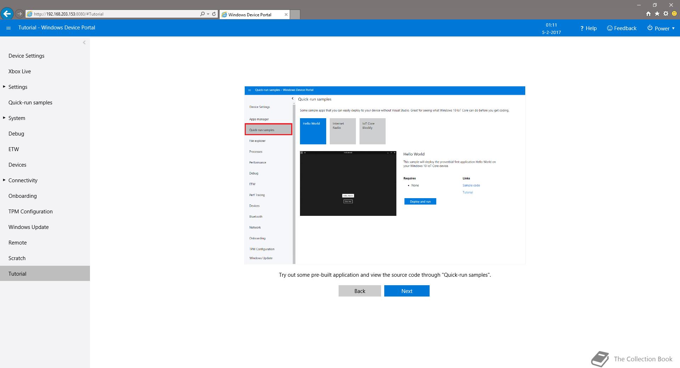Open Onboarding page in sidebar
The image size is (680, 368).
pyautogui.click(x=45, y=196)
